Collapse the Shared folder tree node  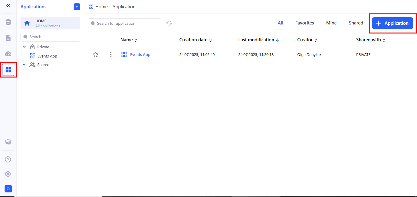point(24,65)
